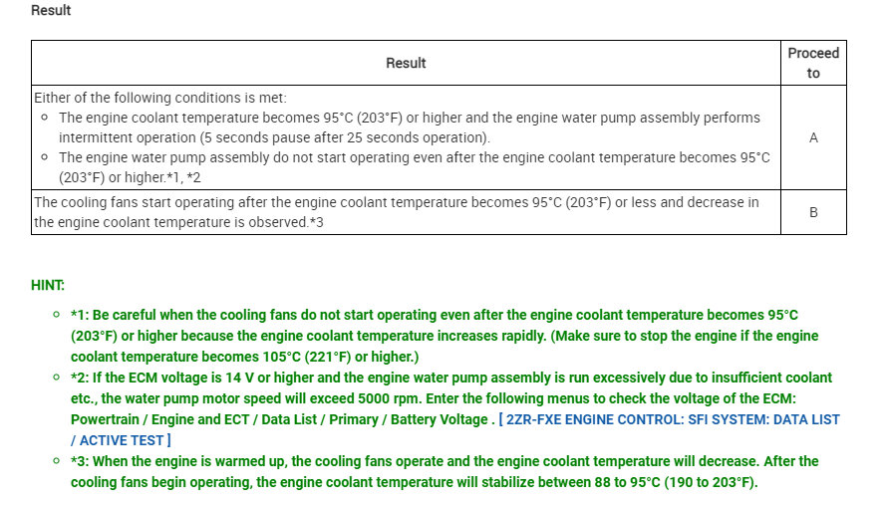Screen dimensions: 889x506
Task: Click the *3 hint about warmed up engine
Action: (x=444, y=472)
